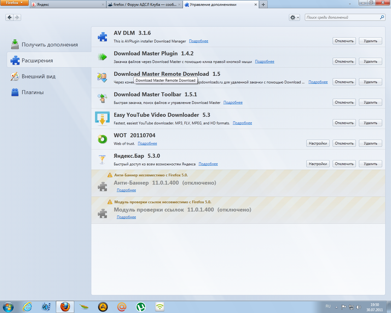Disable Download Master Plugin
The height and width of the screenshot is (313, 391).
click(x=344, y=61)
